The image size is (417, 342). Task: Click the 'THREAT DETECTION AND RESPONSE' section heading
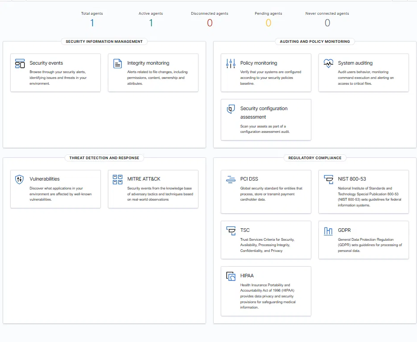(x=104, y=158)
